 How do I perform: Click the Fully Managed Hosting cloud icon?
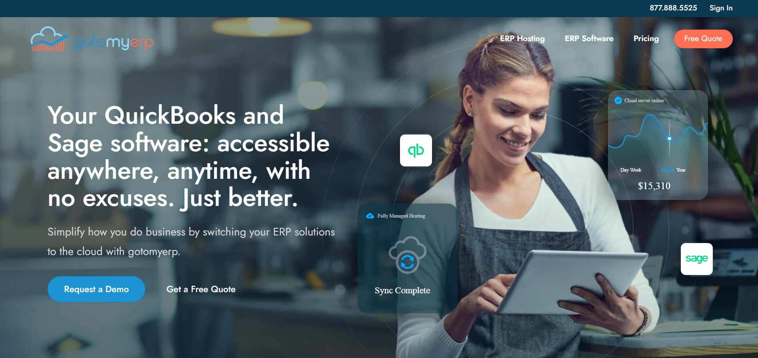[370, 216]
